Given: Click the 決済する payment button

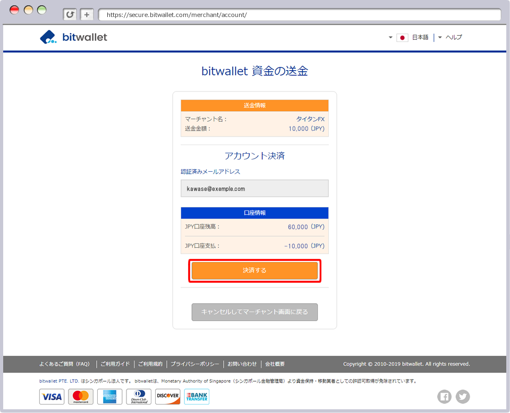Looking at the screenshot, I should [254, 271].
